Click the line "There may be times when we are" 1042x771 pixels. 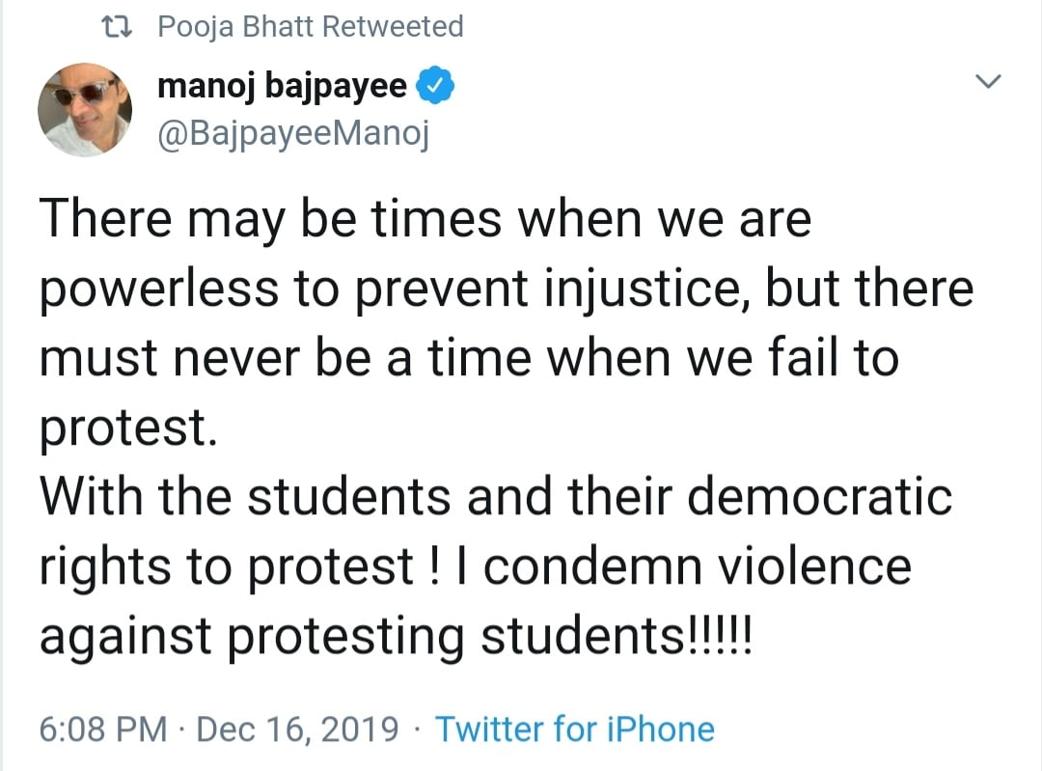(425, 220)
